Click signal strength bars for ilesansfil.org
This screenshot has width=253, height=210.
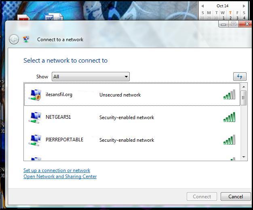229,95
